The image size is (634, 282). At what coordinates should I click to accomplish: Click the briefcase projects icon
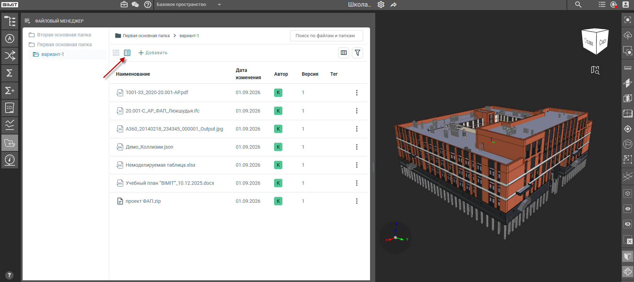pyautogui.click(x=124, y=5)
